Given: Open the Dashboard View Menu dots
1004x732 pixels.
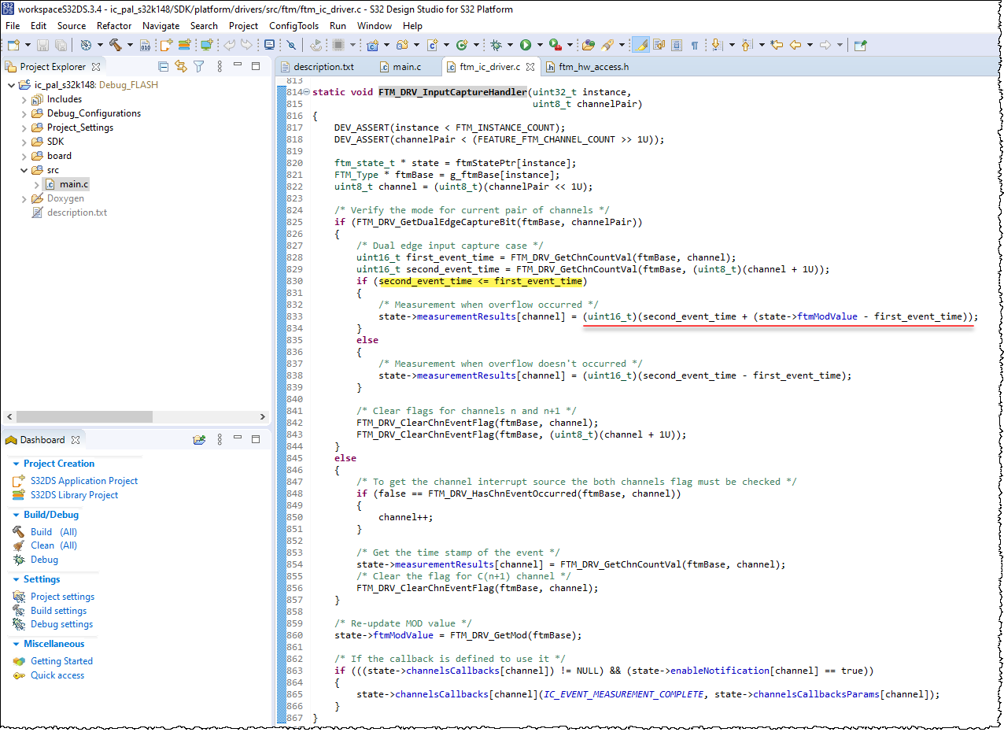Looking at the screenshot, I should pyautogui.click(x=220, y=440).
